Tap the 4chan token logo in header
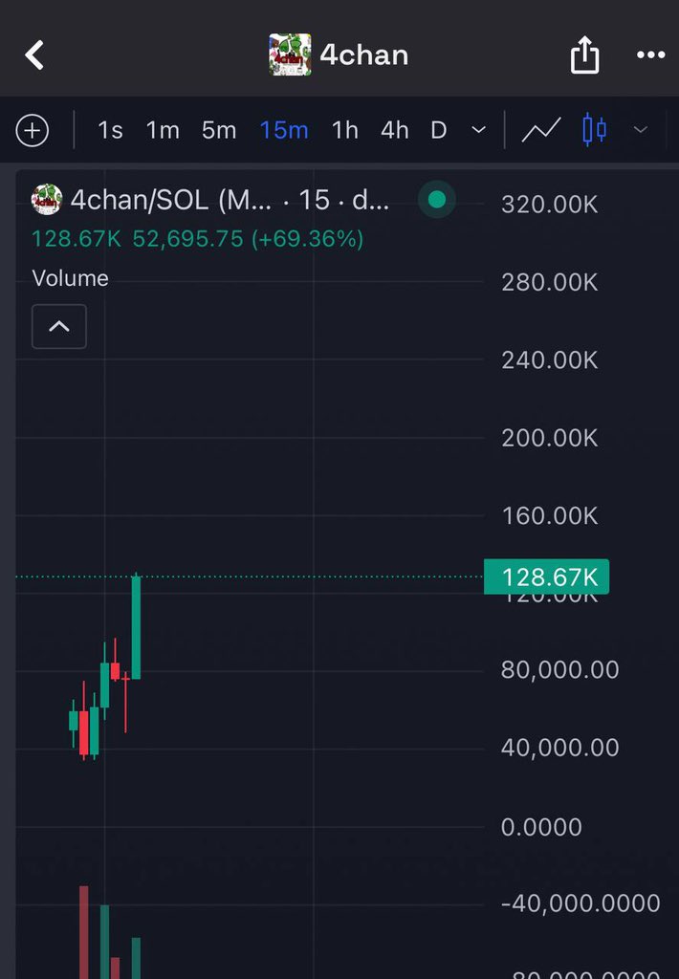 290,54
